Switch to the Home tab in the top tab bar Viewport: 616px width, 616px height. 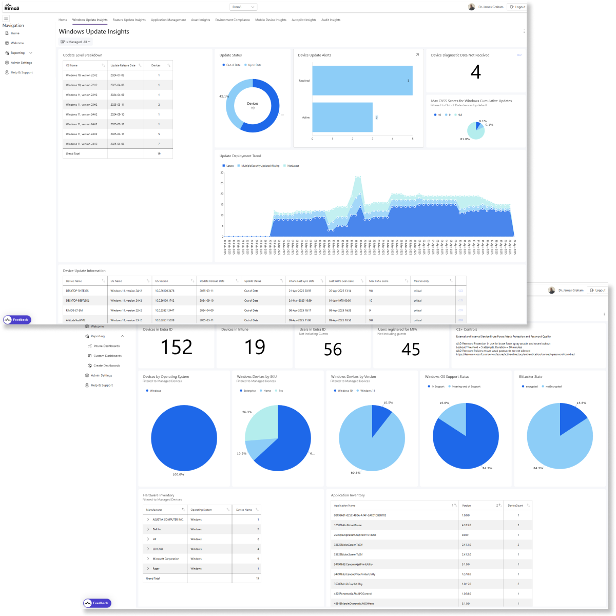coord(63,20)
